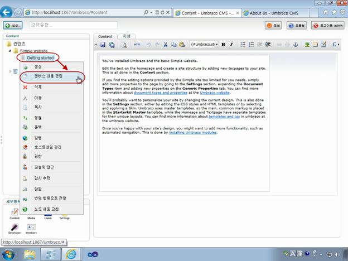Follow the Umbraco website link
This screenshot has width=348, height=261.
click(x=215, y=93)
